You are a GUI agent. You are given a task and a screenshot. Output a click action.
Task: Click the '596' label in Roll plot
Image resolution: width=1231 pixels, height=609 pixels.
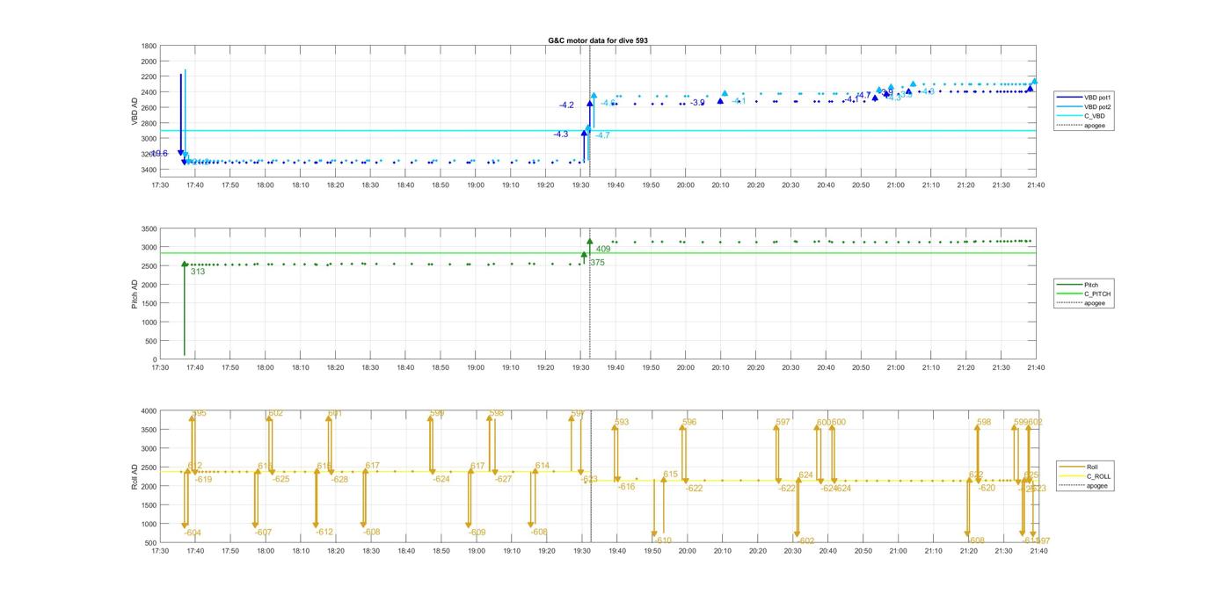coord(689,423)
